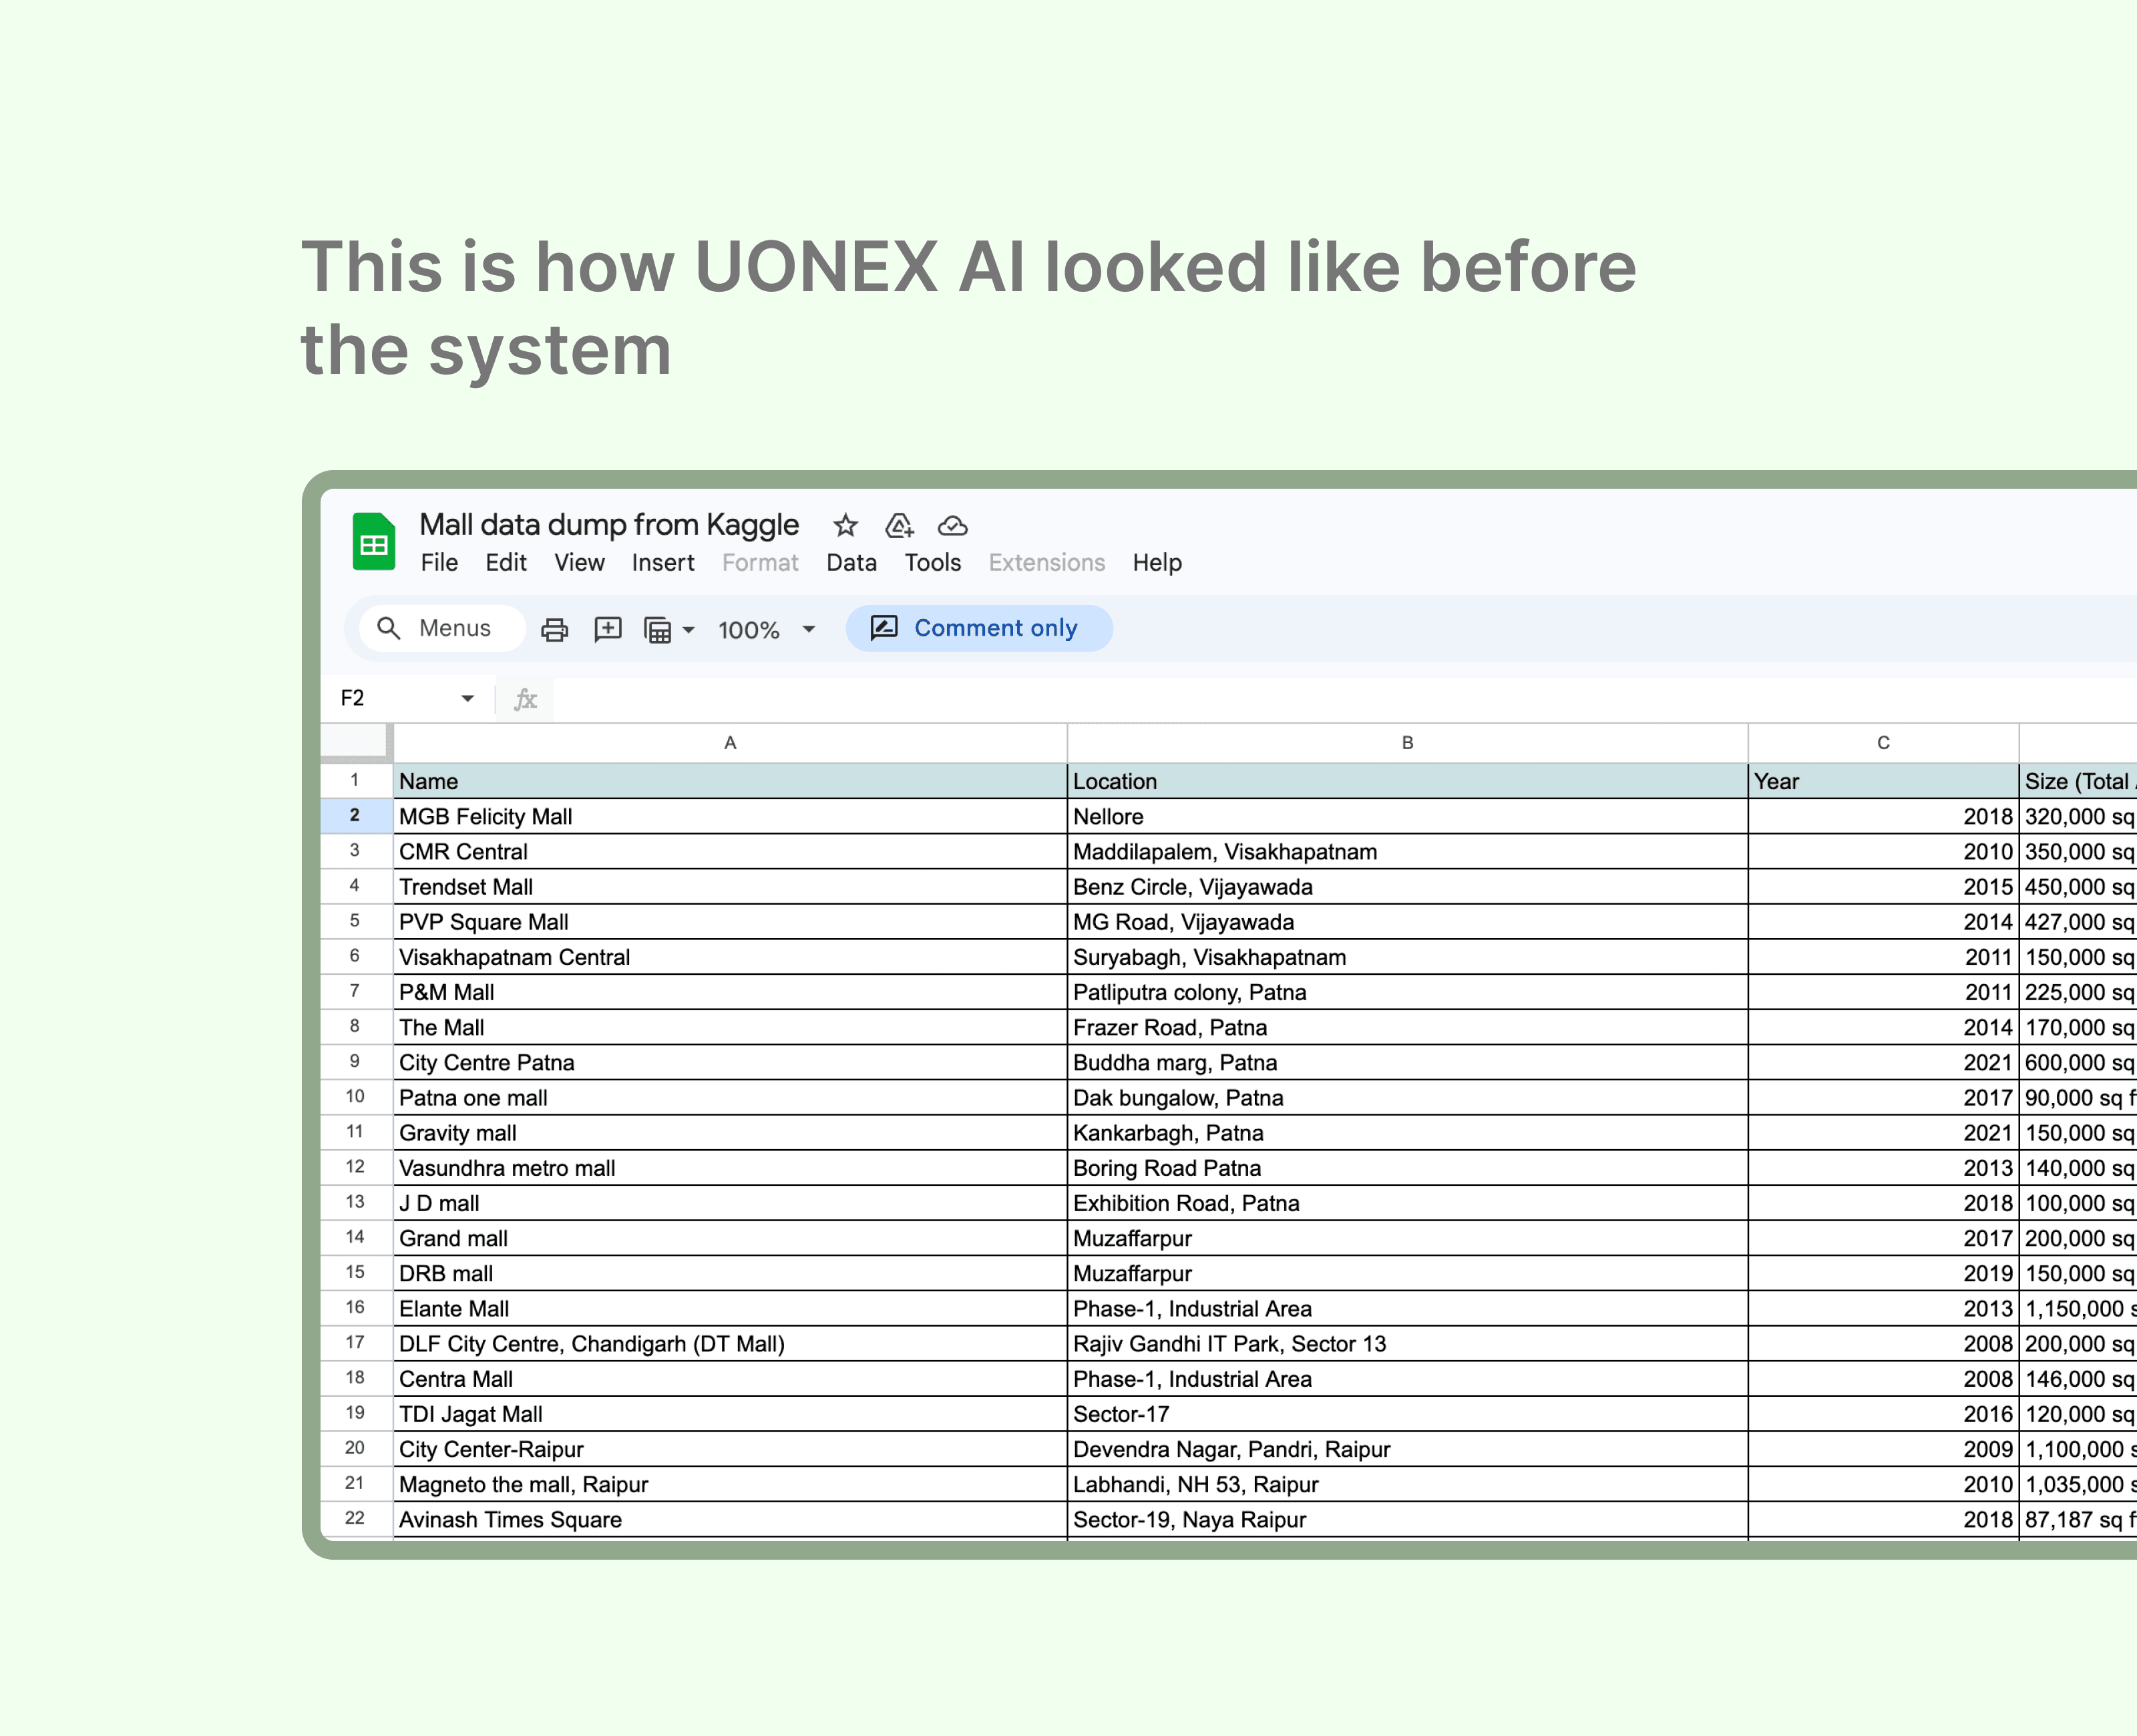This screenshot has width=2137, height=1736.
Task: Click the print icon in toolbar
Action: [554, 629]
